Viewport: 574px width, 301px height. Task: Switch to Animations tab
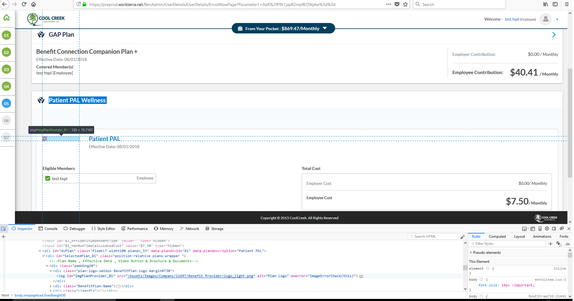coord(542,236)
